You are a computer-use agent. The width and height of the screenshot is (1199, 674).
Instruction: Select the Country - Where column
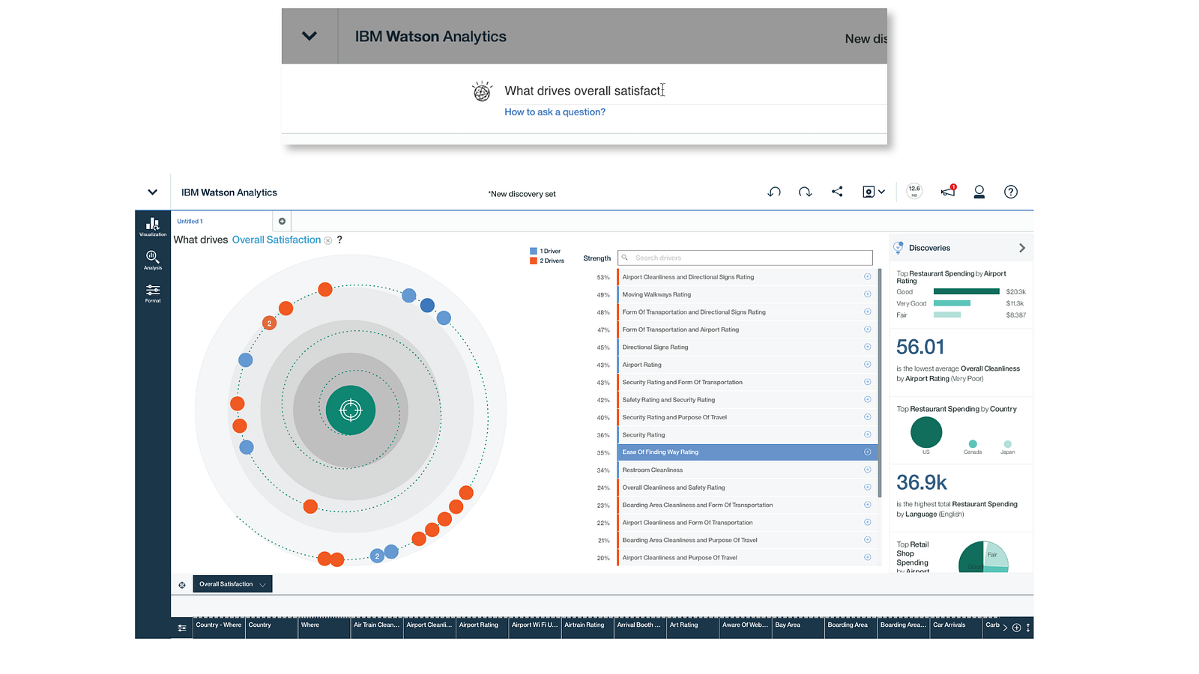coord(219,628)
